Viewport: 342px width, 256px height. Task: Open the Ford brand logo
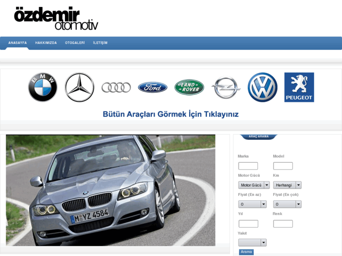point(153,87)
